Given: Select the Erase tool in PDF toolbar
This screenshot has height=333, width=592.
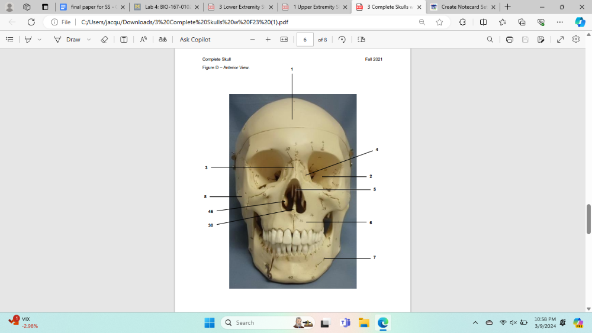Looking at the screenshot, I should (x=104, y=40).
